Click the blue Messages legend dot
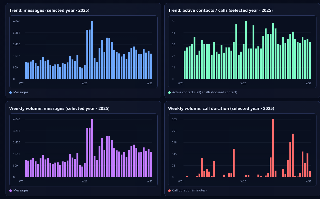The image size is (320, 199). click(x=11, y=92)
